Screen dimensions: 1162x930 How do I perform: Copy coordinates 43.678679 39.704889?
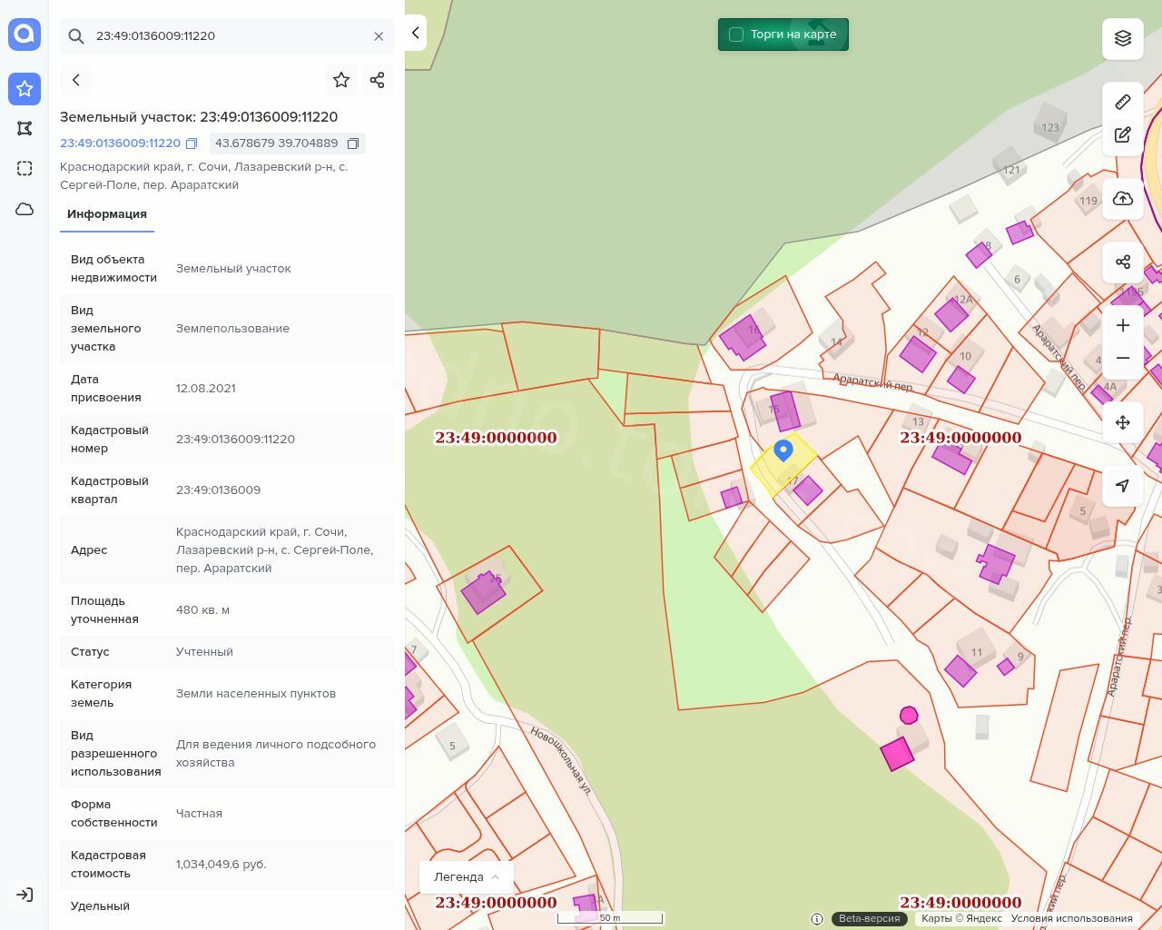pyautogui.click(x=353, y=143)
